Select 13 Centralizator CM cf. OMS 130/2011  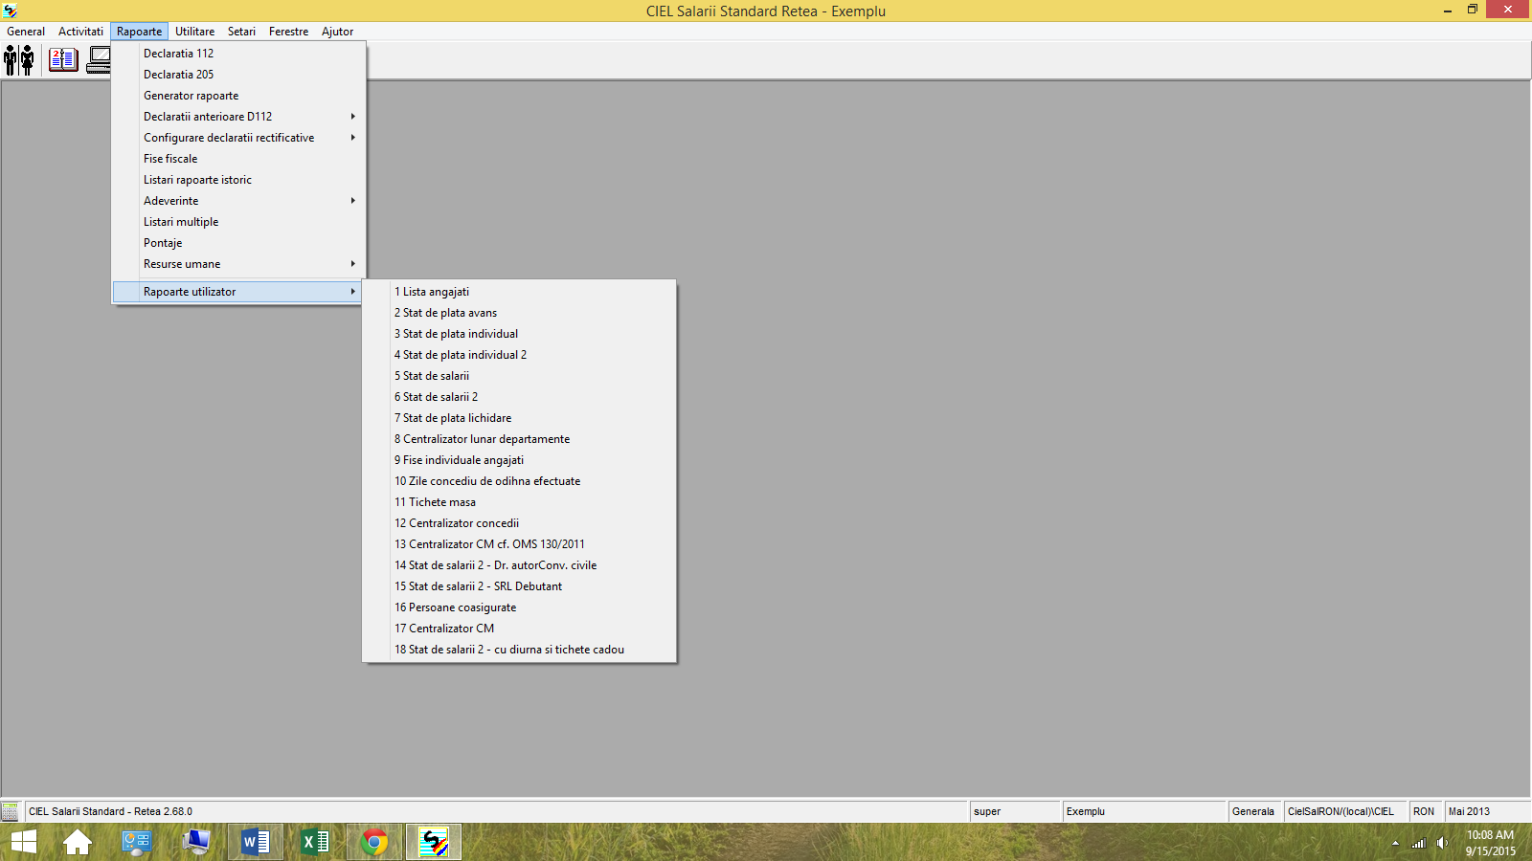tap(519, 544)
